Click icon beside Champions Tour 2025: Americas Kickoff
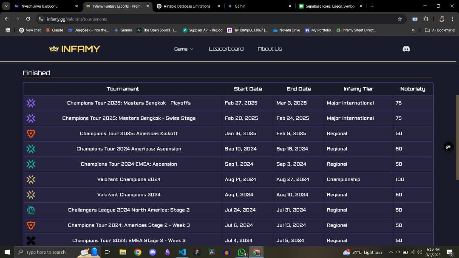This screenshot has width=459, height=258. [x=31, y=133]
